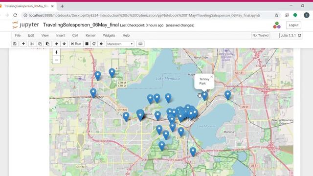Zoom out the map with minus button

point(56,60)
